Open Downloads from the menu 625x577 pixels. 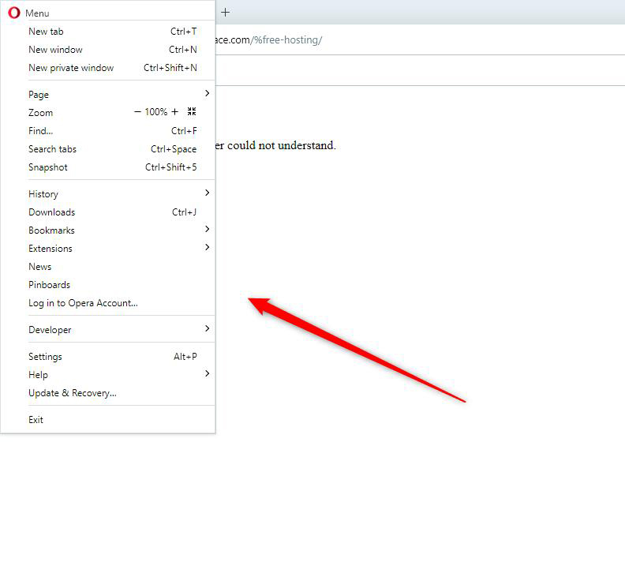(52, 212)
